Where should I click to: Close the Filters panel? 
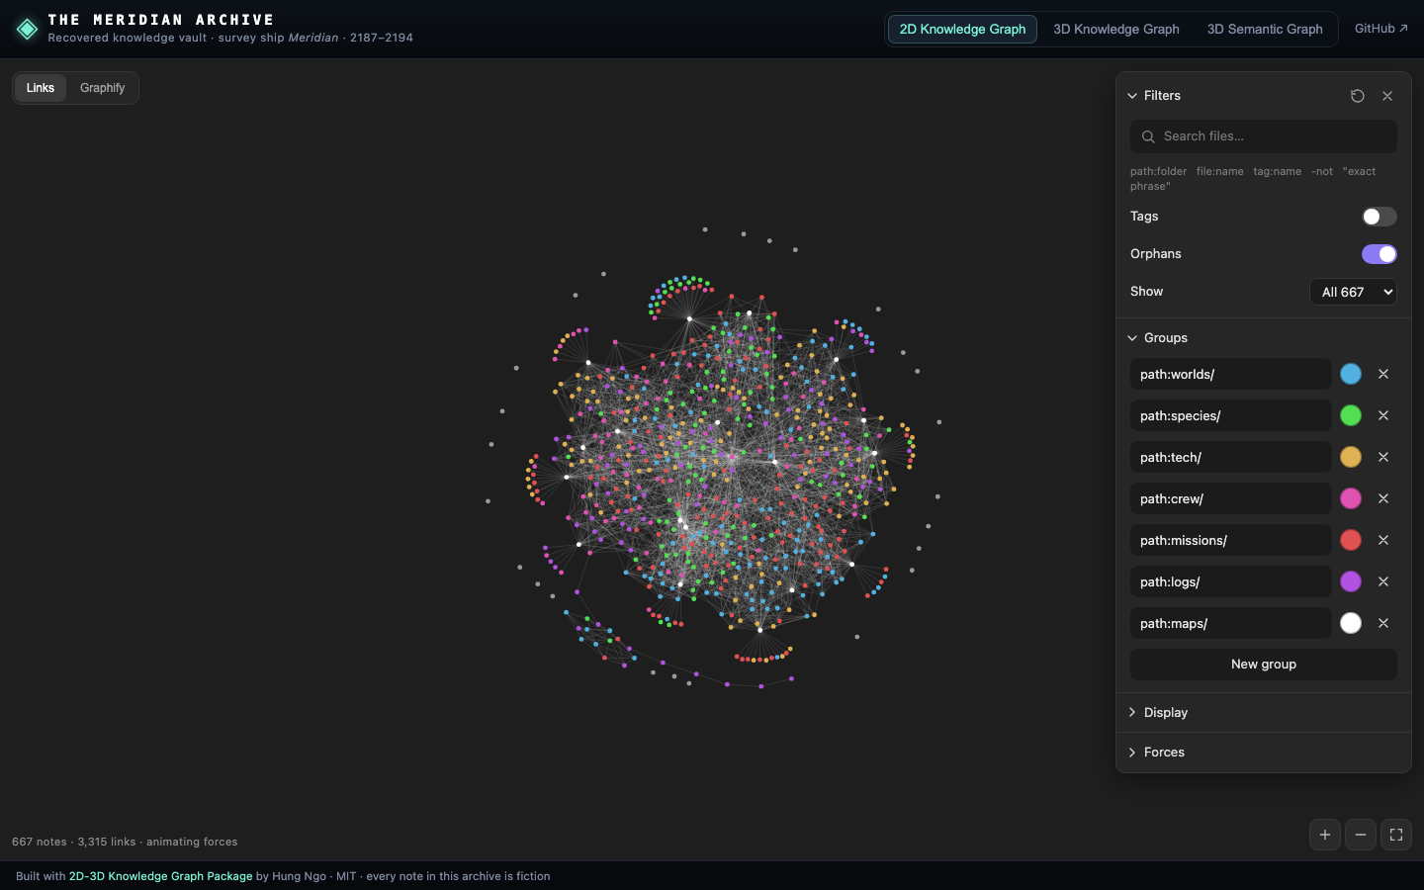1387,96
